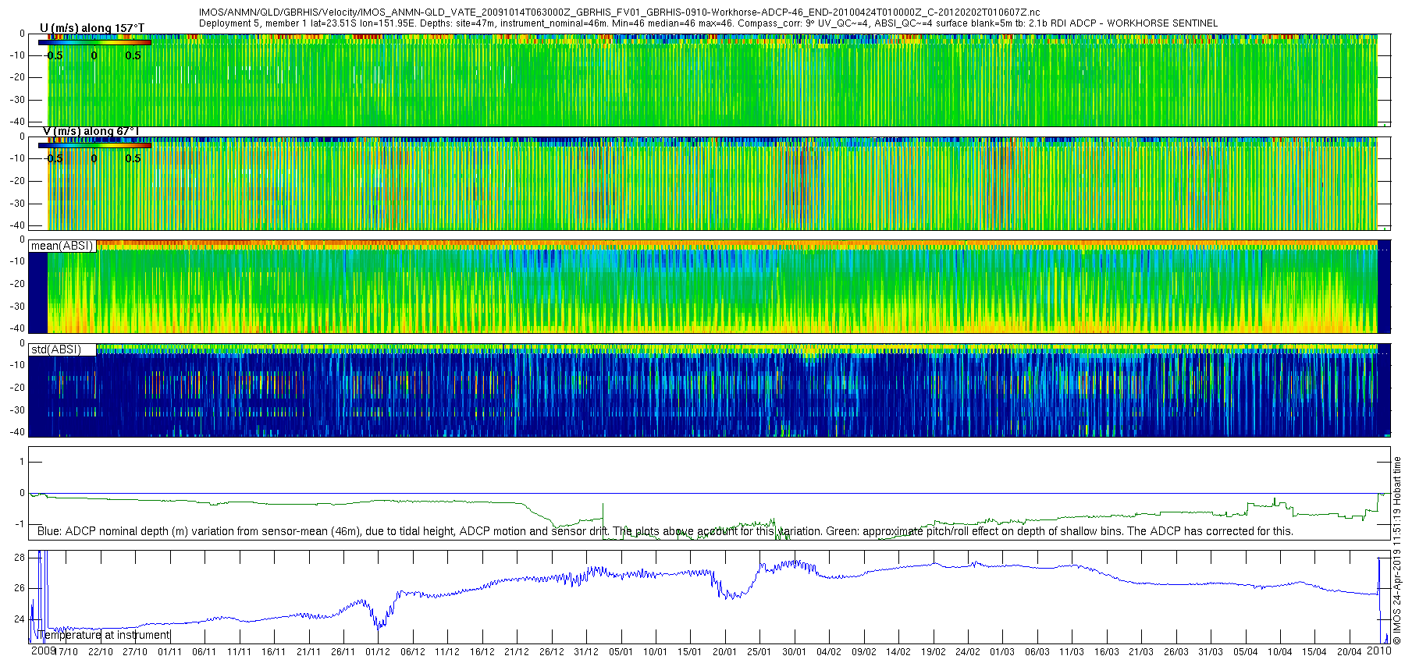Click the Deployment 5 metadata subtitle line
This screenshot has height=663, width=1405.
(x=708, y=23)
